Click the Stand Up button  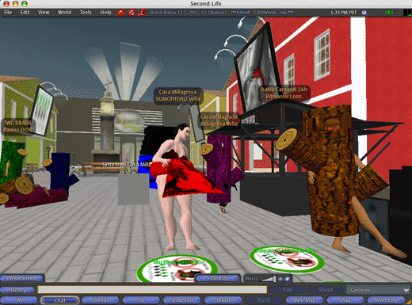[x=218, y=278]
